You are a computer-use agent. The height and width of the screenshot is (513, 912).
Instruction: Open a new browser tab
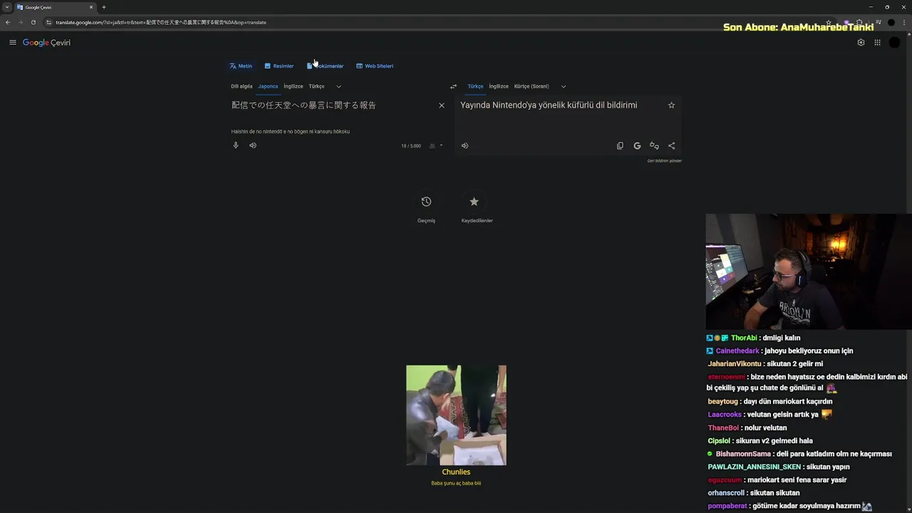[x=104, y=7]
